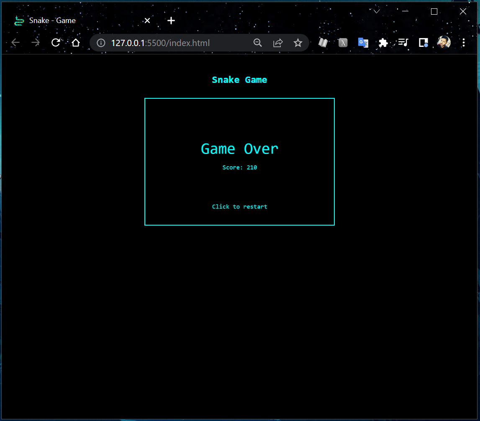Click the Chrome profile avatar picture
480x421 pixels.
click(444, 42)
